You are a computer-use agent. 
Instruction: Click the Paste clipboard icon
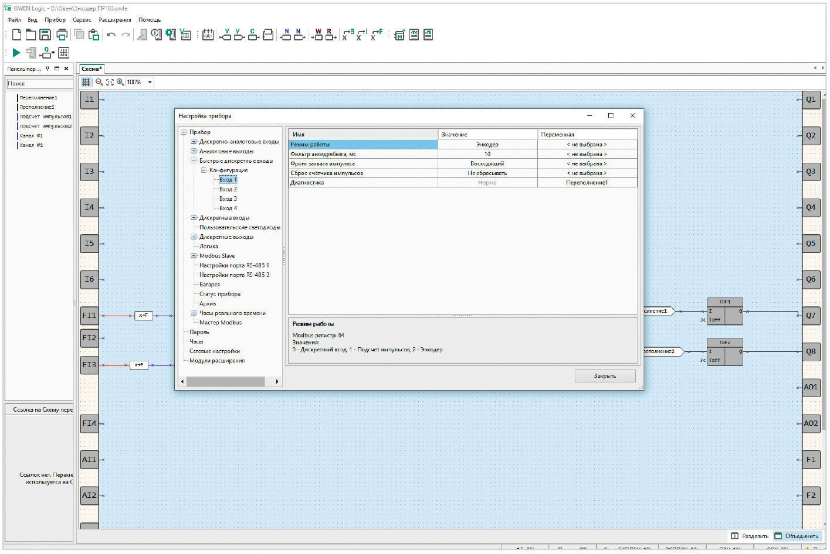point(94,35)
